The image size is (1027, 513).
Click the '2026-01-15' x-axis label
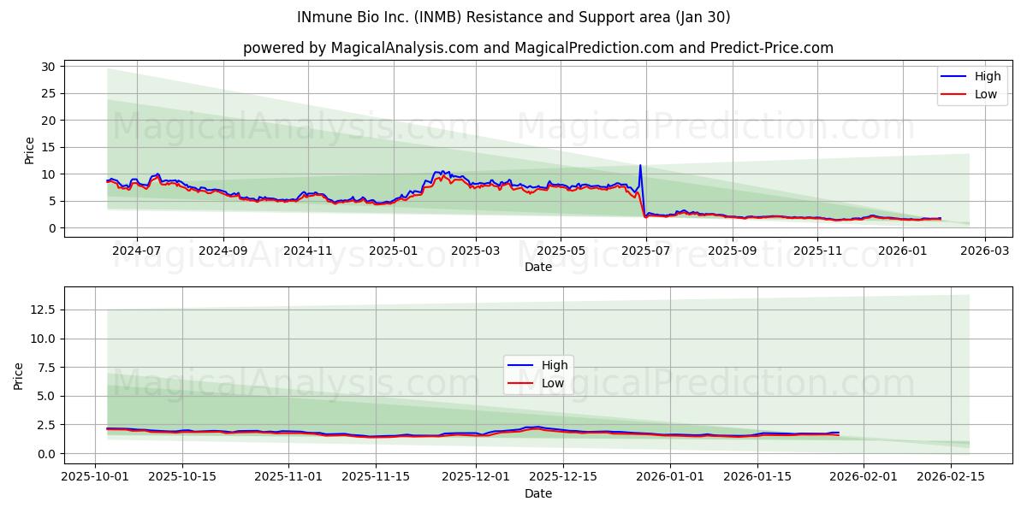[757, 476]
